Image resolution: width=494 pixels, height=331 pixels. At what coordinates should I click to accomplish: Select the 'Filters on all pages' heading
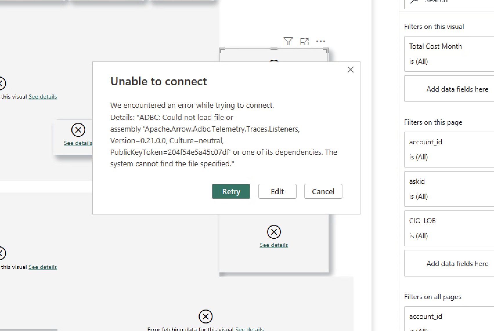tap(432, 297)
